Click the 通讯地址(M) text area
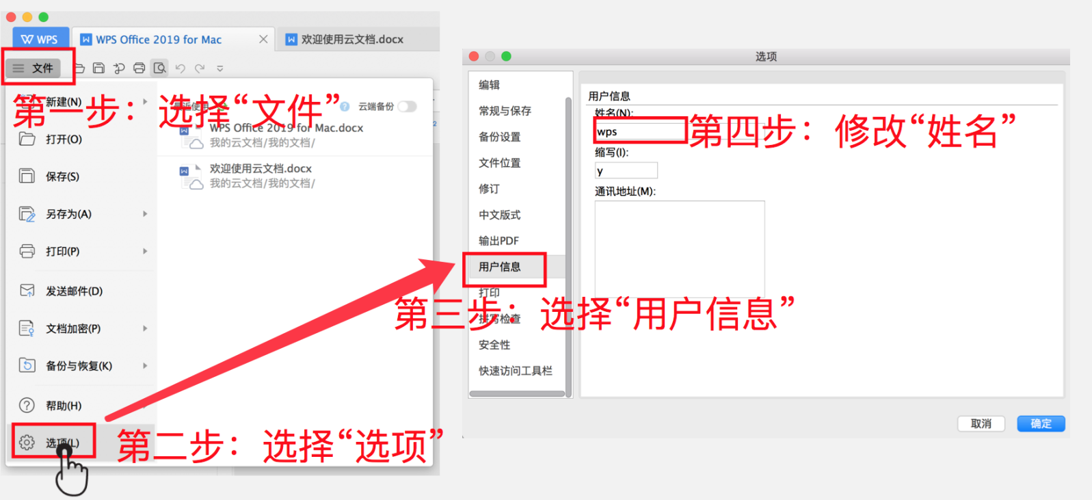This screenshot has height=500, width=1092. [x=679, y=249]
